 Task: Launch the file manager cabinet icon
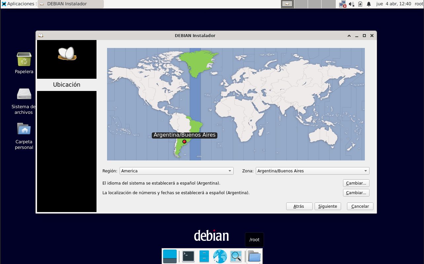204,256
